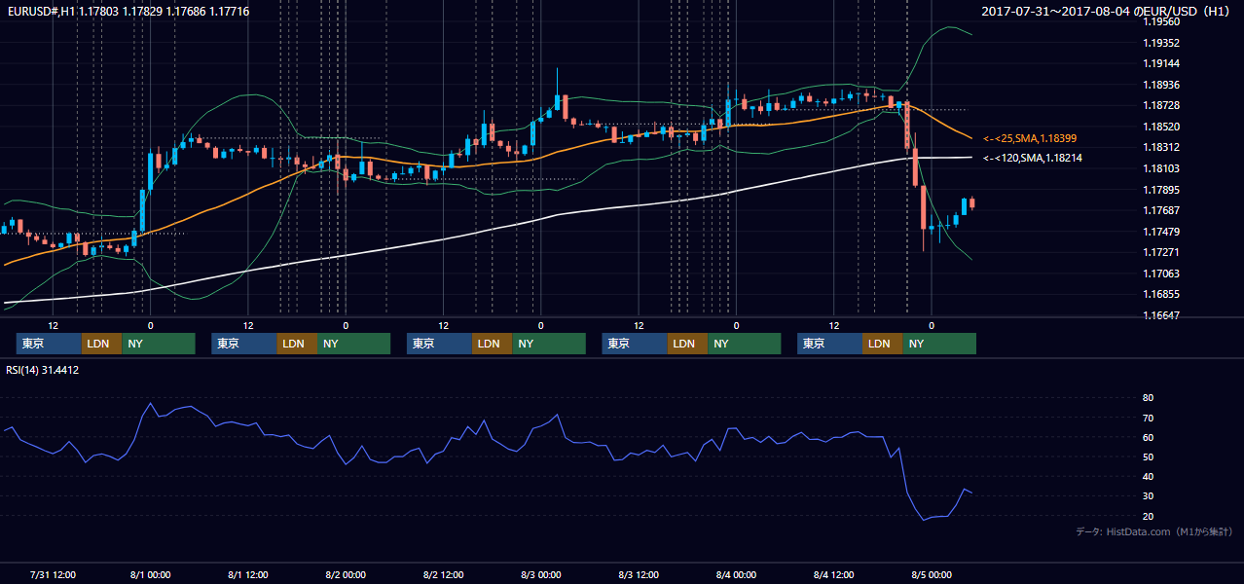
Task: Click the leftmost 東京 session block
Action: tap(49, 344)
